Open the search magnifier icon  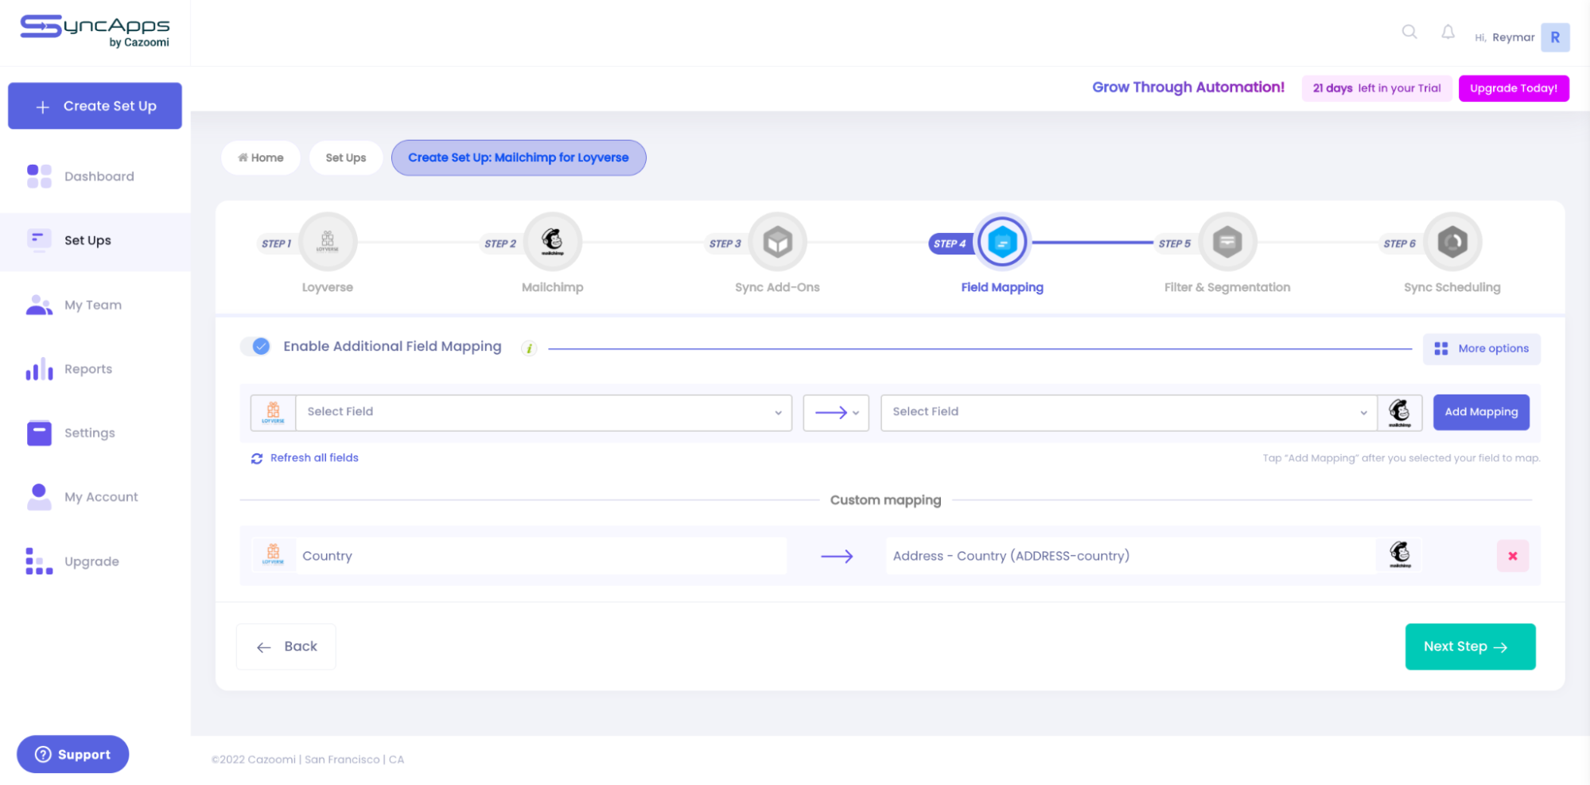1409,32
